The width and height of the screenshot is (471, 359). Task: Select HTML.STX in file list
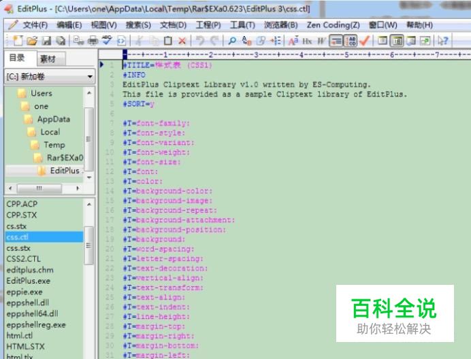[x=25, y=346]
